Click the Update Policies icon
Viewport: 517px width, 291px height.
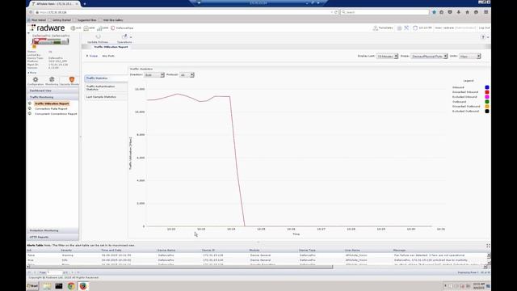tap(98, 36)
